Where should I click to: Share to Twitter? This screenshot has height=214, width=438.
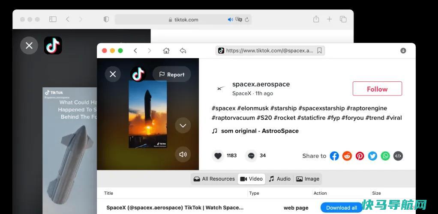[x=372, y=156]
